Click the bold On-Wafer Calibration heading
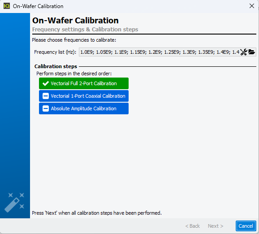This screenshot has width=259, height=234. 75,21
